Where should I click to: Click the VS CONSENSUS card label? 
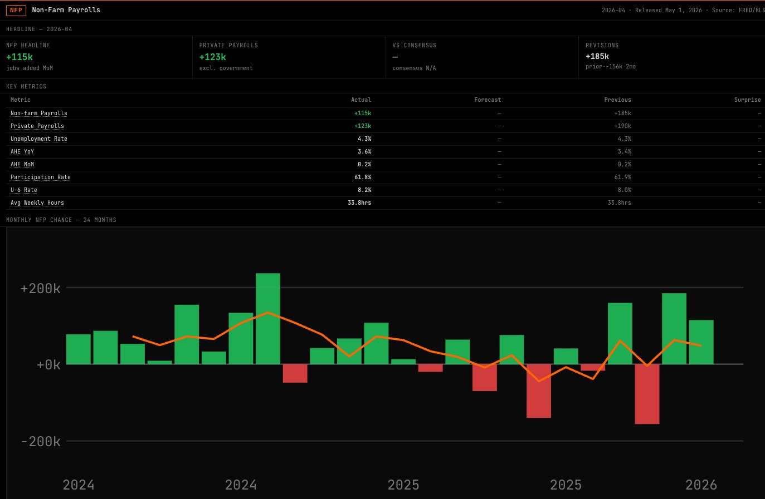tap(415, 45)
